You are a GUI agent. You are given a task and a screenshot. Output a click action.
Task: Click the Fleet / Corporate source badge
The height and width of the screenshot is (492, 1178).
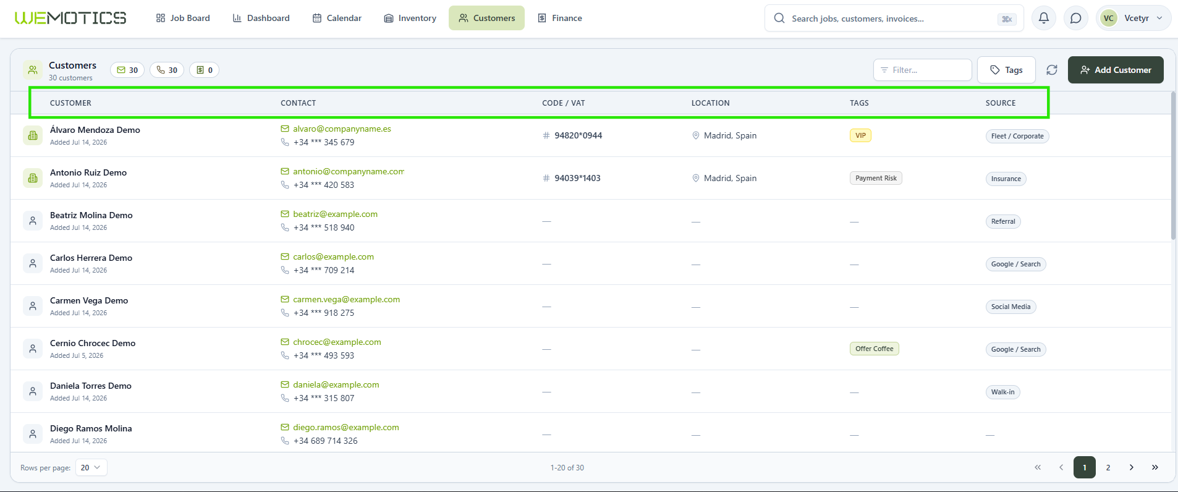click(x=1017, y=136)
